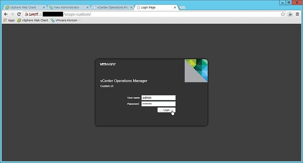Click the browser forward arrow
Image resolution: width=303 pixels, height=163 pixels.
(12, 14)
